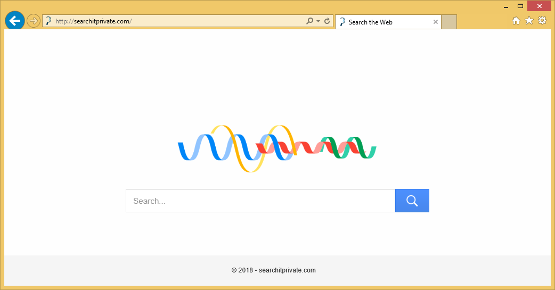Go to the browser Home page icon

tap(516, 21)
